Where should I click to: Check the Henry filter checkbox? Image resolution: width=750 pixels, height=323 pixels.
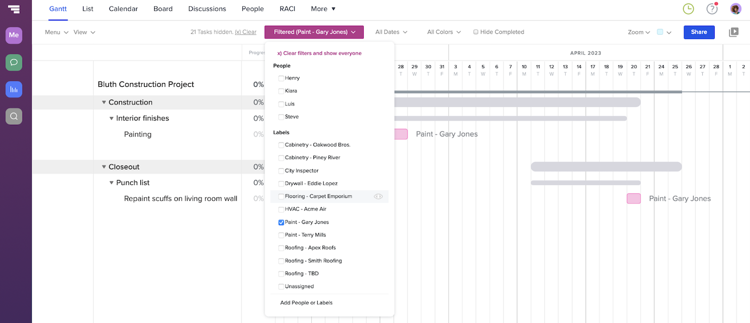[x=281, y=77]
